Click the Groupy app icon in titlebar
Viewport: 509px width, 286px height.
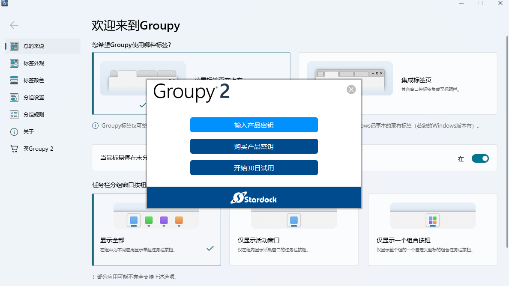5,4
